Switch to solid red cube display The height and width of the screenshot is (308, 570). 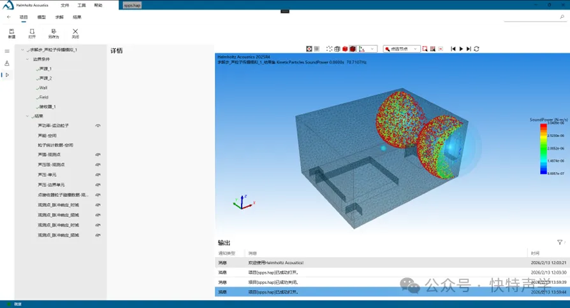pyautogui.click(x=345, y=48)
